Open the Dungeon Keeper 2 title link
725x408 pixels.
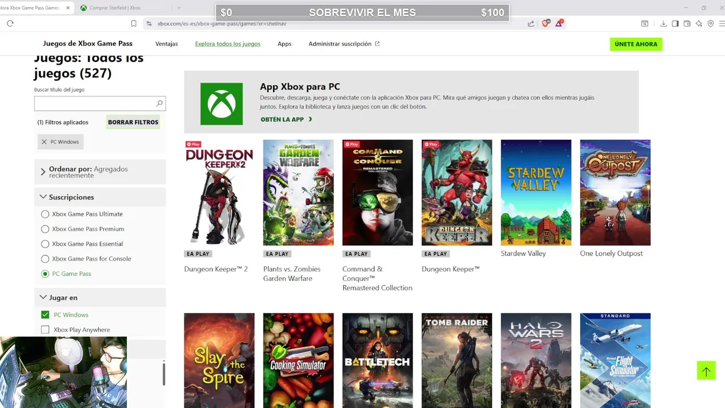[216, 269]
